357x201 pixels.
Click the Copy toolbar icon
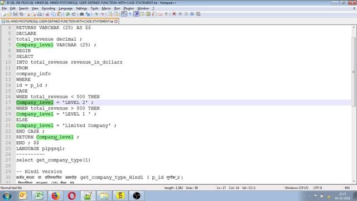tap(54, 14)
